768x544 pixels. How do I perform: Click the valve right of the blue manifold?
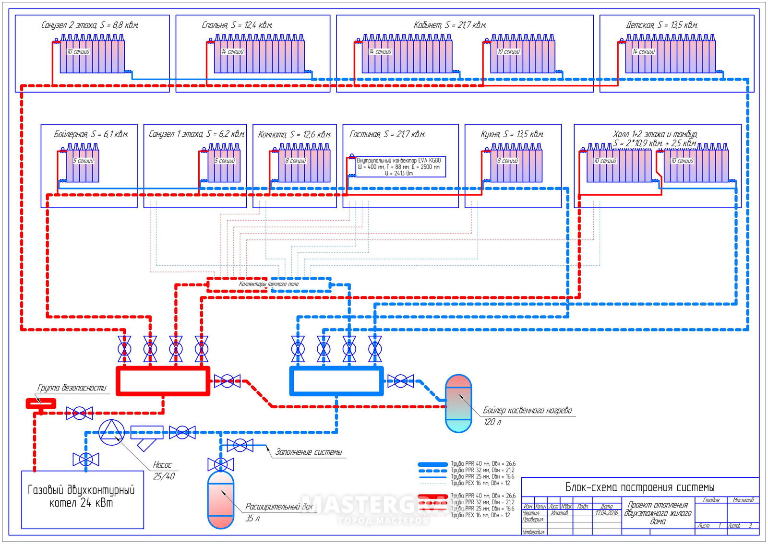tap(400, 381)
